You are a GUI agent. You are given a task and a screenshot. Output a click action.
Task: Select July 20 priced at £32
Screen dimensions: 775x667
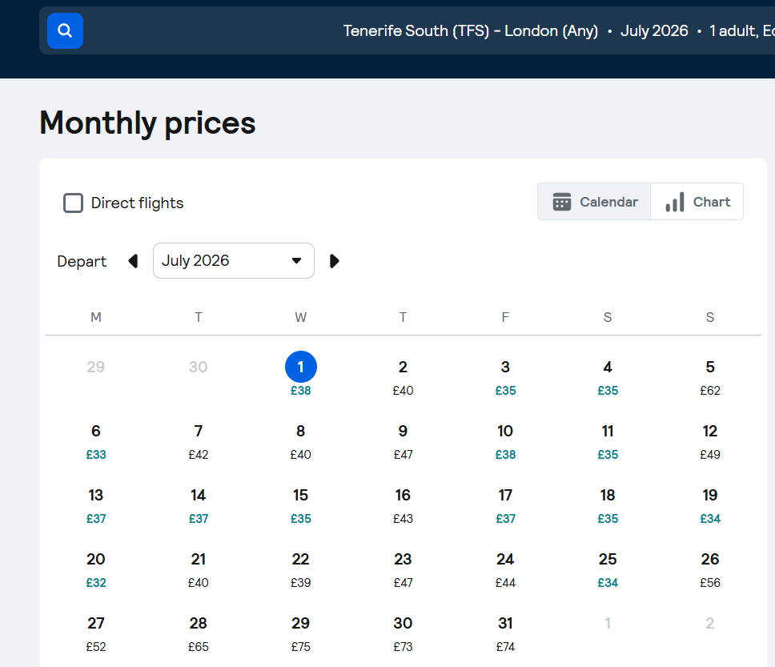pyautogui.click(x=96, y=569)
